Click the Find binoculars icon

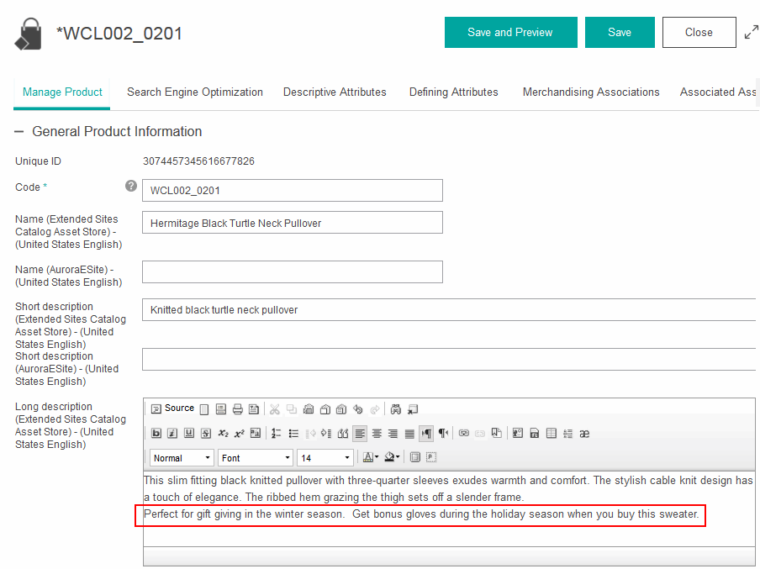point(396,409)
